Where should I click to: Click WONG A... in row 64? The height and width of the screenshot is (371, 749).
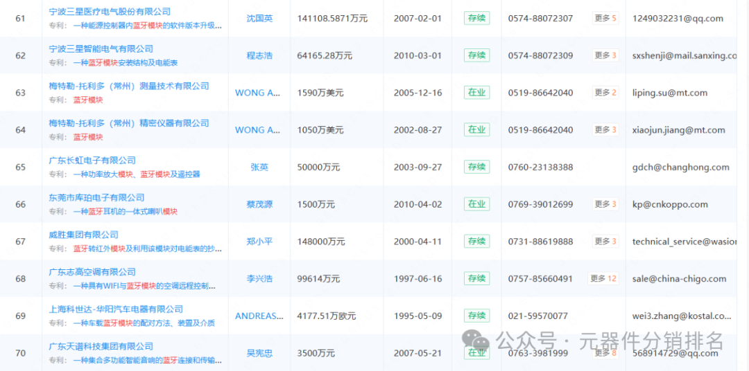(x=258, y=130)
